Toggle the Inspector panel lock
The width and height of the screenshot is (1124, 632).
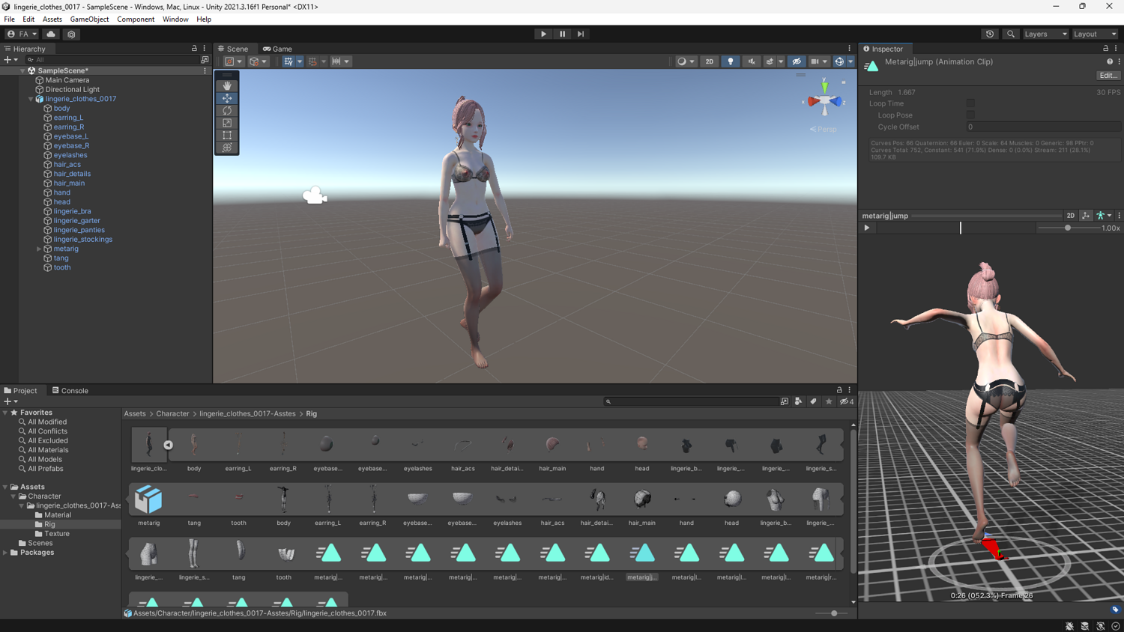point(1105,49)
